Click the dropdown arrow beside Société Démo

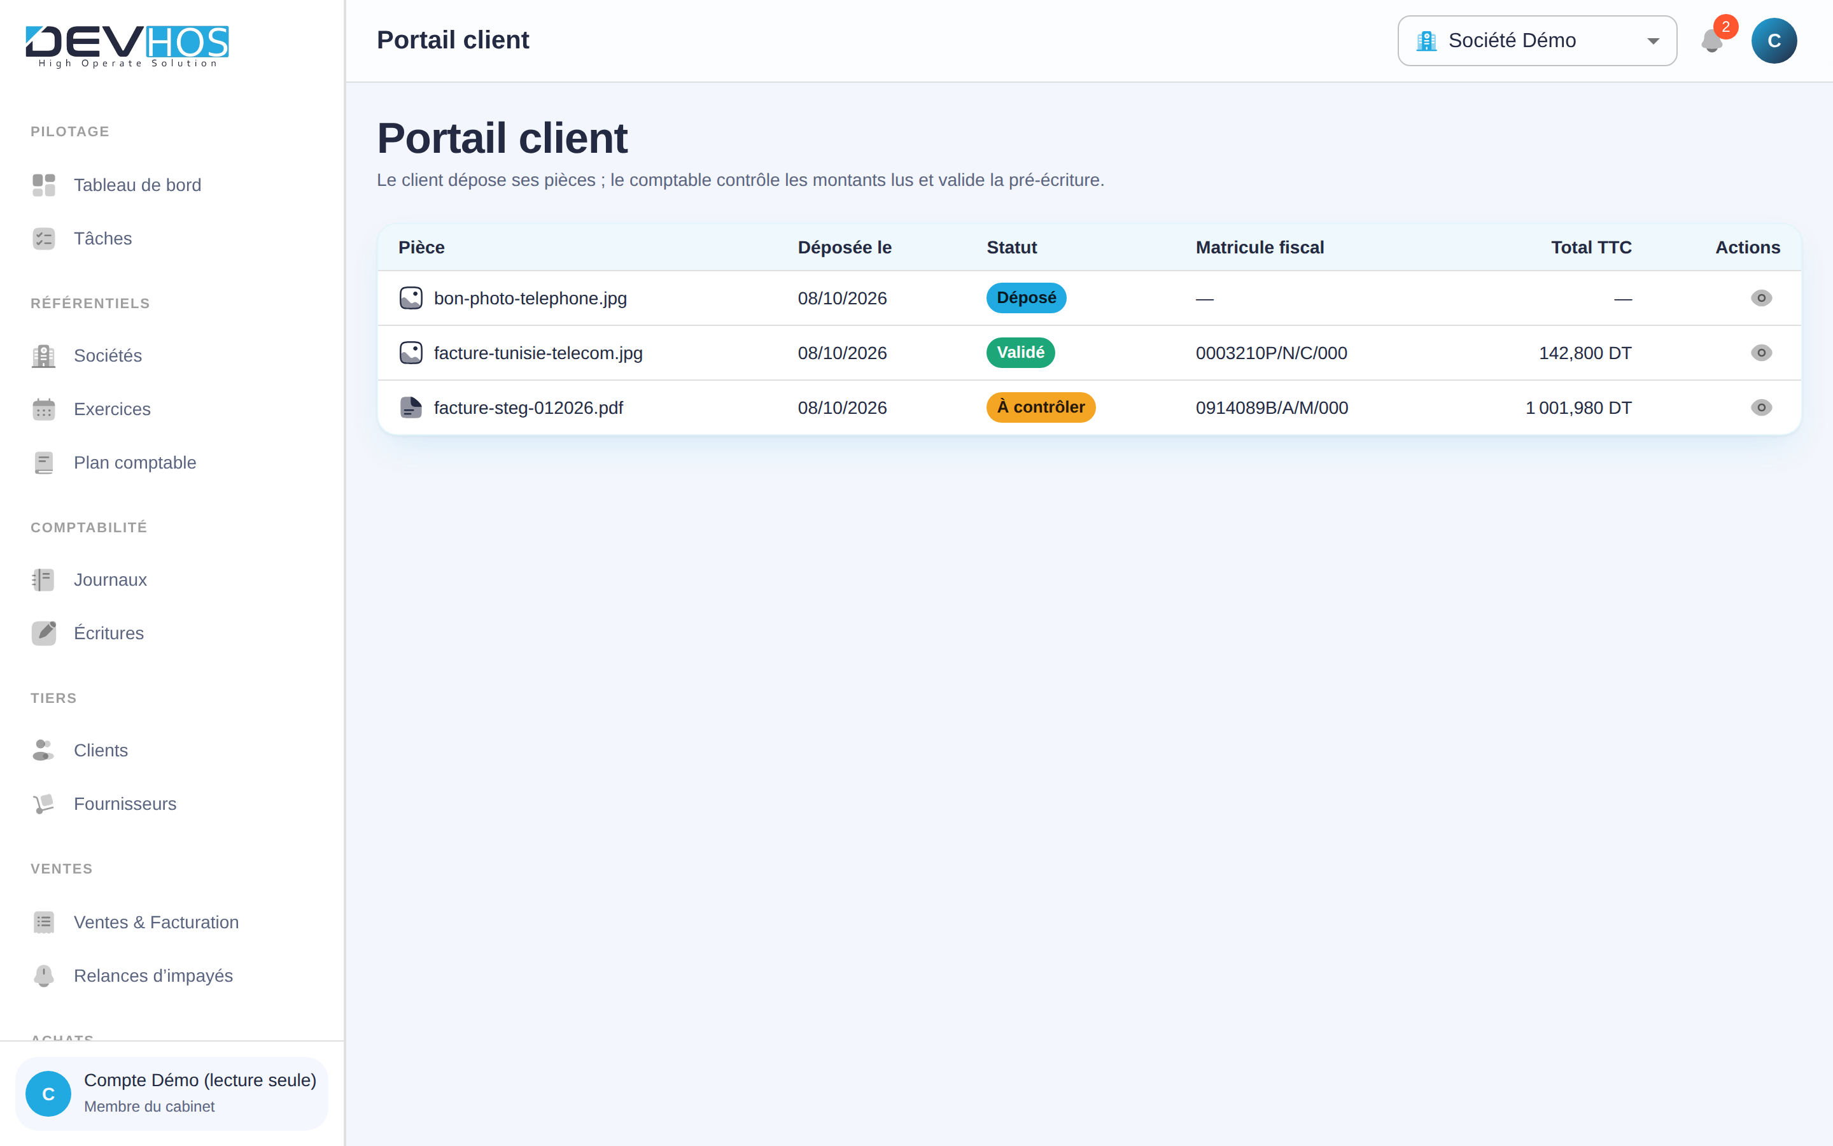pos(1653,41)
